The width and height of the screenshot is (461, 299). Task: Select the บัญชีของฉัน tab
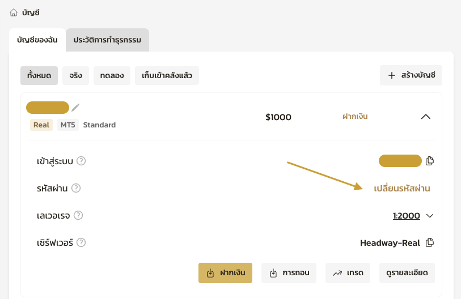[37, 40]
